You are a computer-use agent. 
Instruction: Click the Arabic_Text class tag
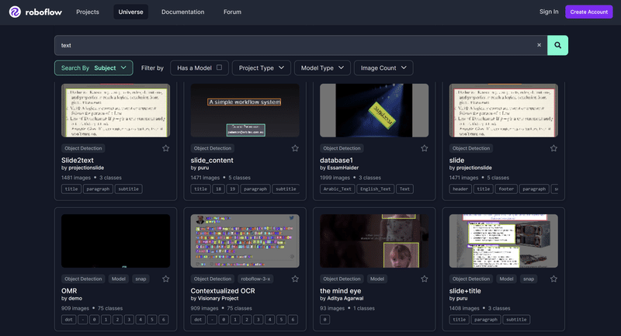coord(337,189)
